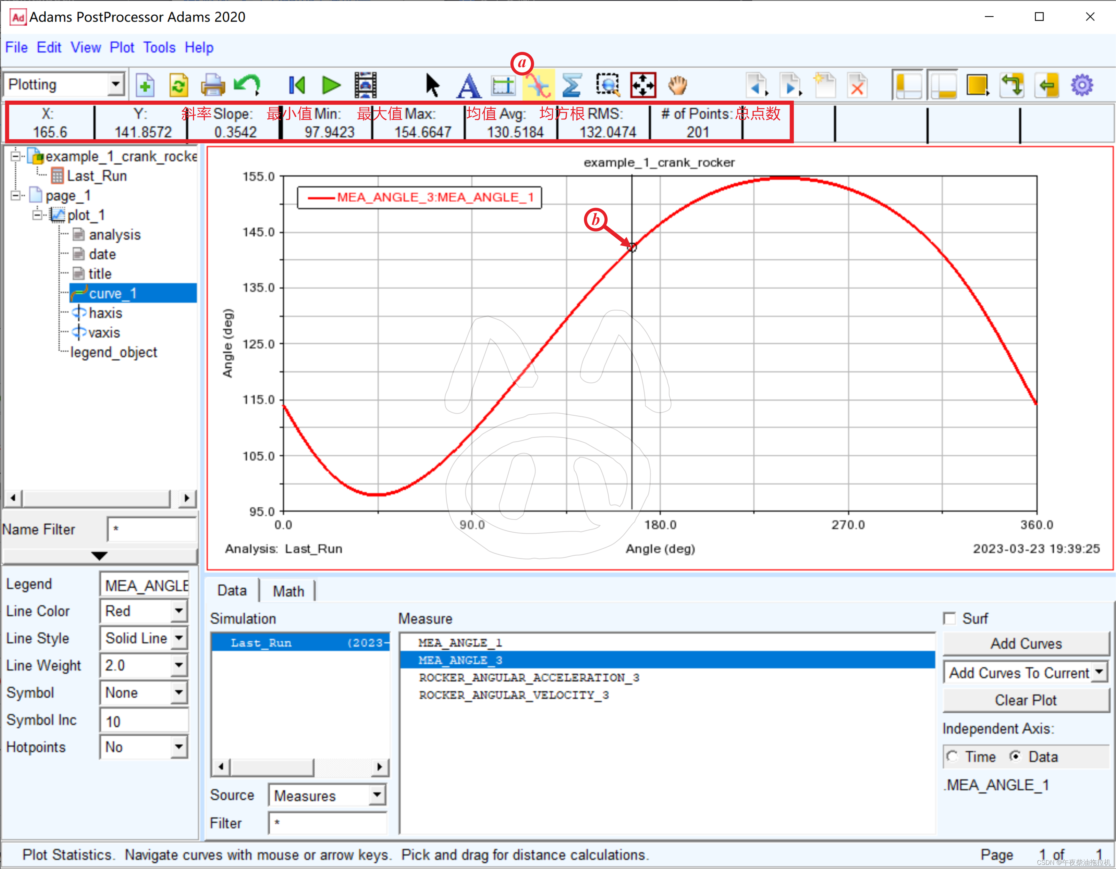
Task: Click the Add Curves button
Action: pyautogui.click(x=1025, y=643)
